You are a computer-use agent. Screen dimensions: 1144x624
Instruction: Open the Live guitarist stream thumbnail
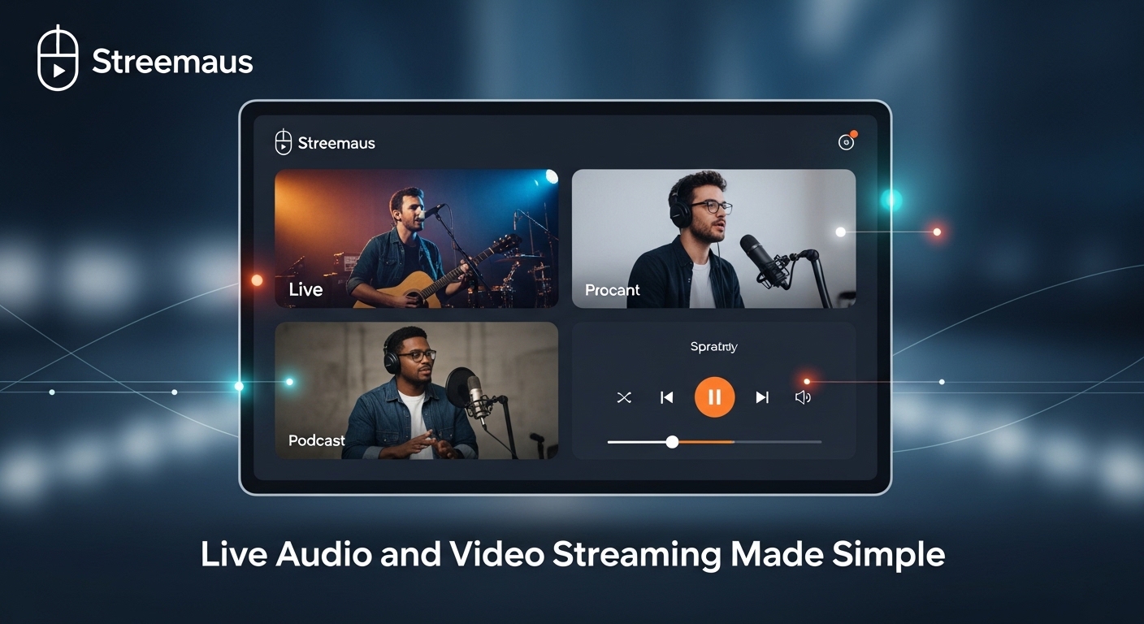click(416, 238)
